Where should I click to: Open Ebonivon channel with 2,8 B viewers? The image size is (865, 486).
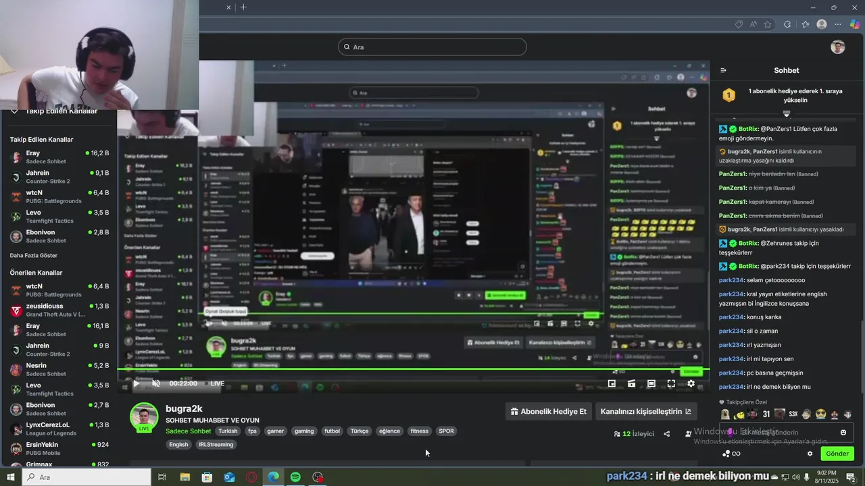click(x=59, y=236)
